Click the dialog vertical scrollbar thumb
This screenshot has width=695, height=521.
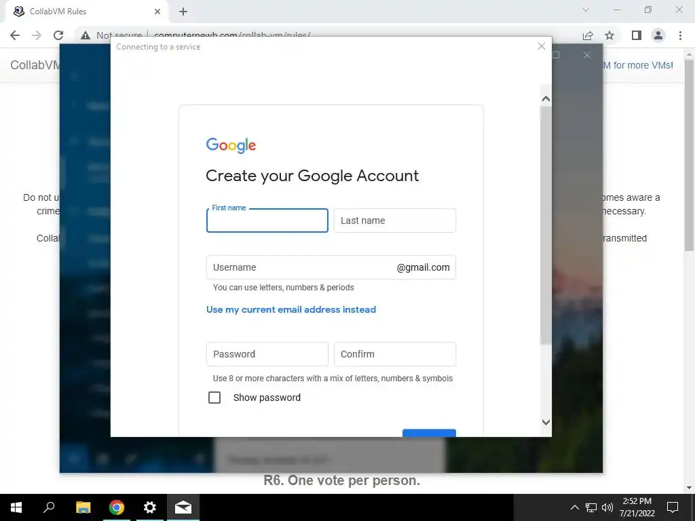[x=546, y=225]
